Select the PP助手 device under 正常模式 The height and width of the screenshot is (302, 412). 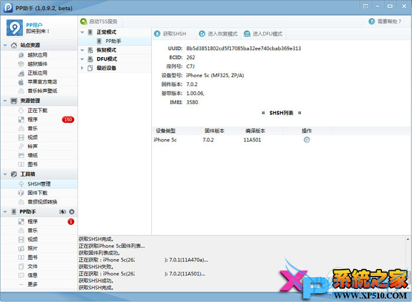[x=113, y=41]
